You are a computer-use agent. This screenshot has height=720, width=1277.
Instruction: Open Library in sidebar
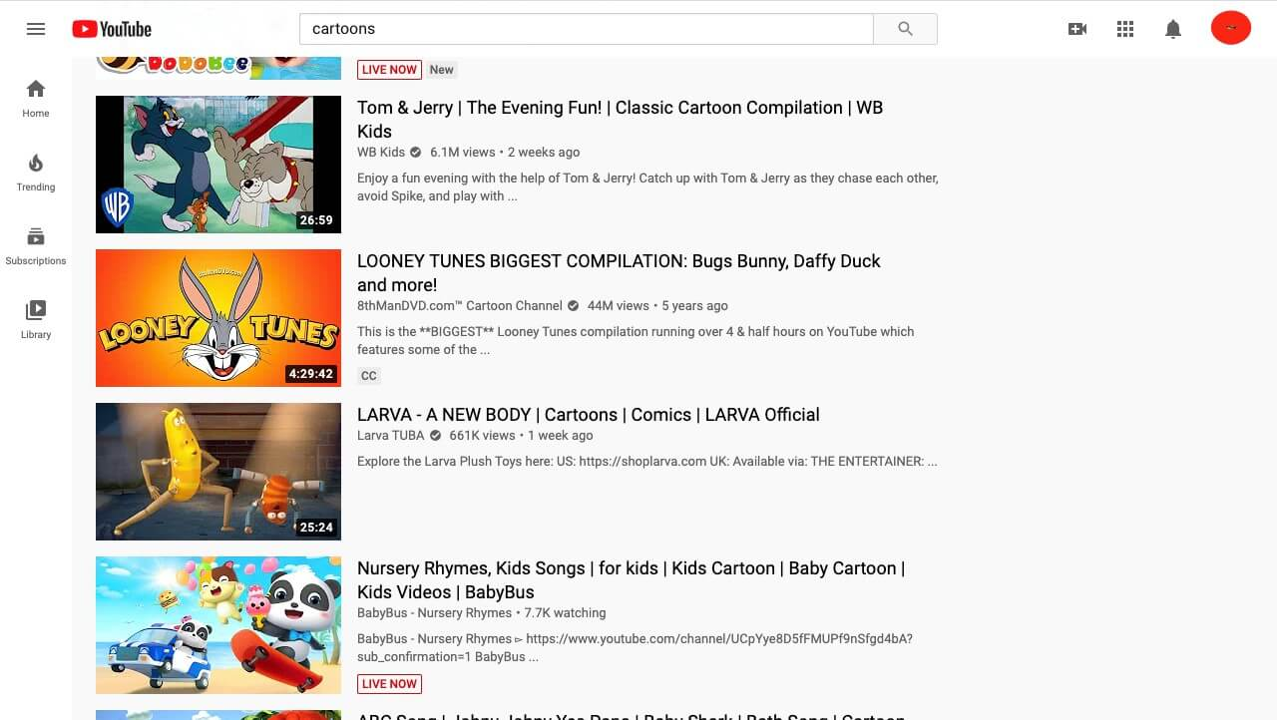pos(36,319)
